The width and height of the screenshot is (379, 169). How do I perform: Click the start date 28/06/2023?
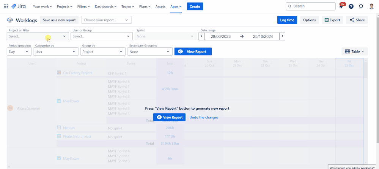pos(221,36)
